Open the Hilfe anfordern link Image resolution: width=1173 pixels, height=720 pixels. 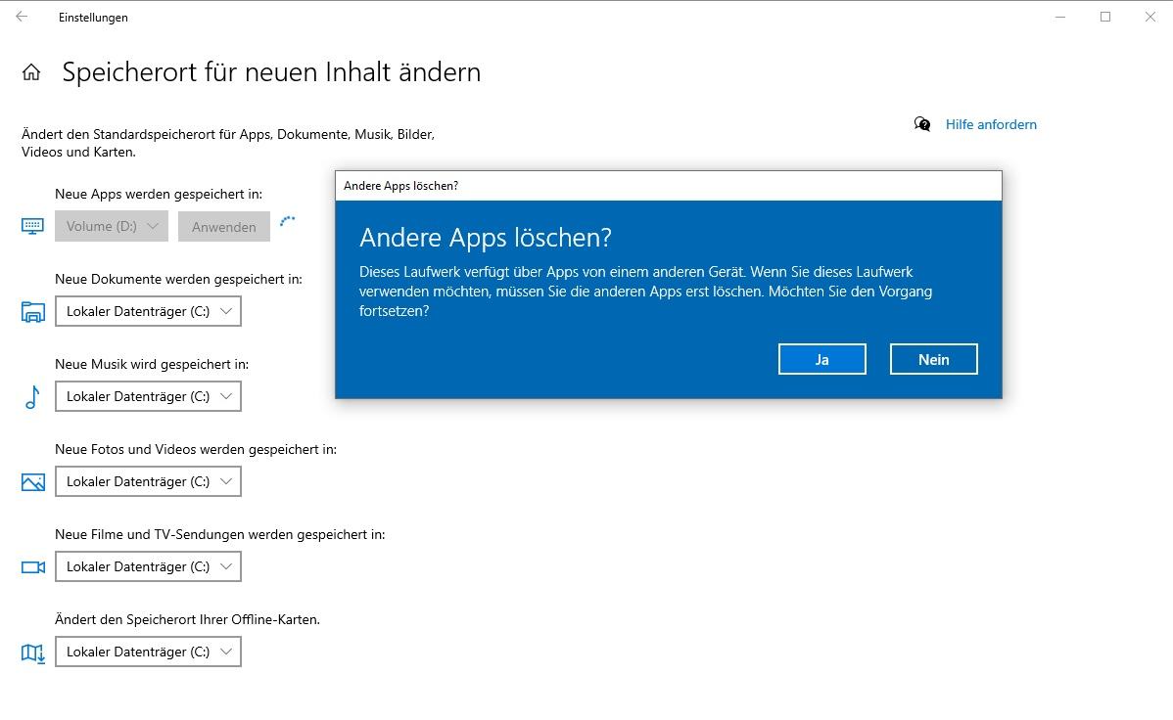[991, 124]
